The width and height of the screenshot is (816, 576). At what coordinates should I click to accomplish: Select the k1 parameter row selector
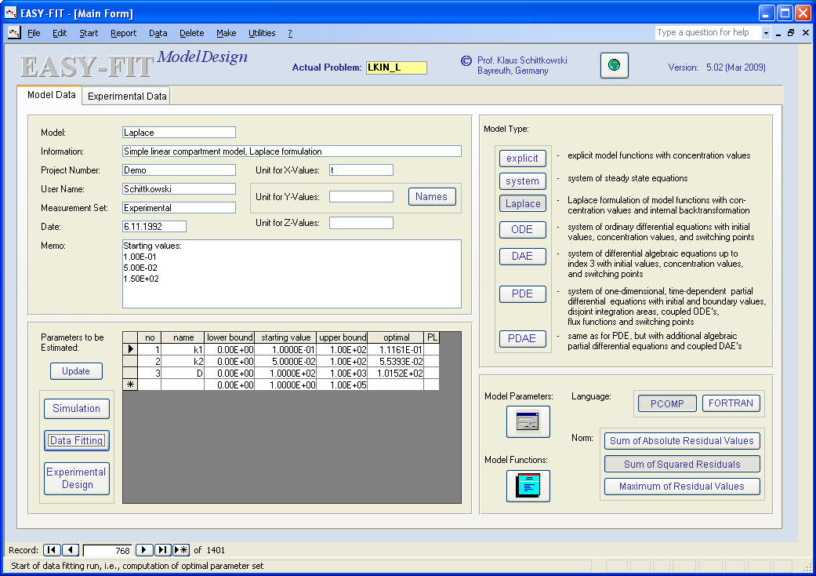130,349
